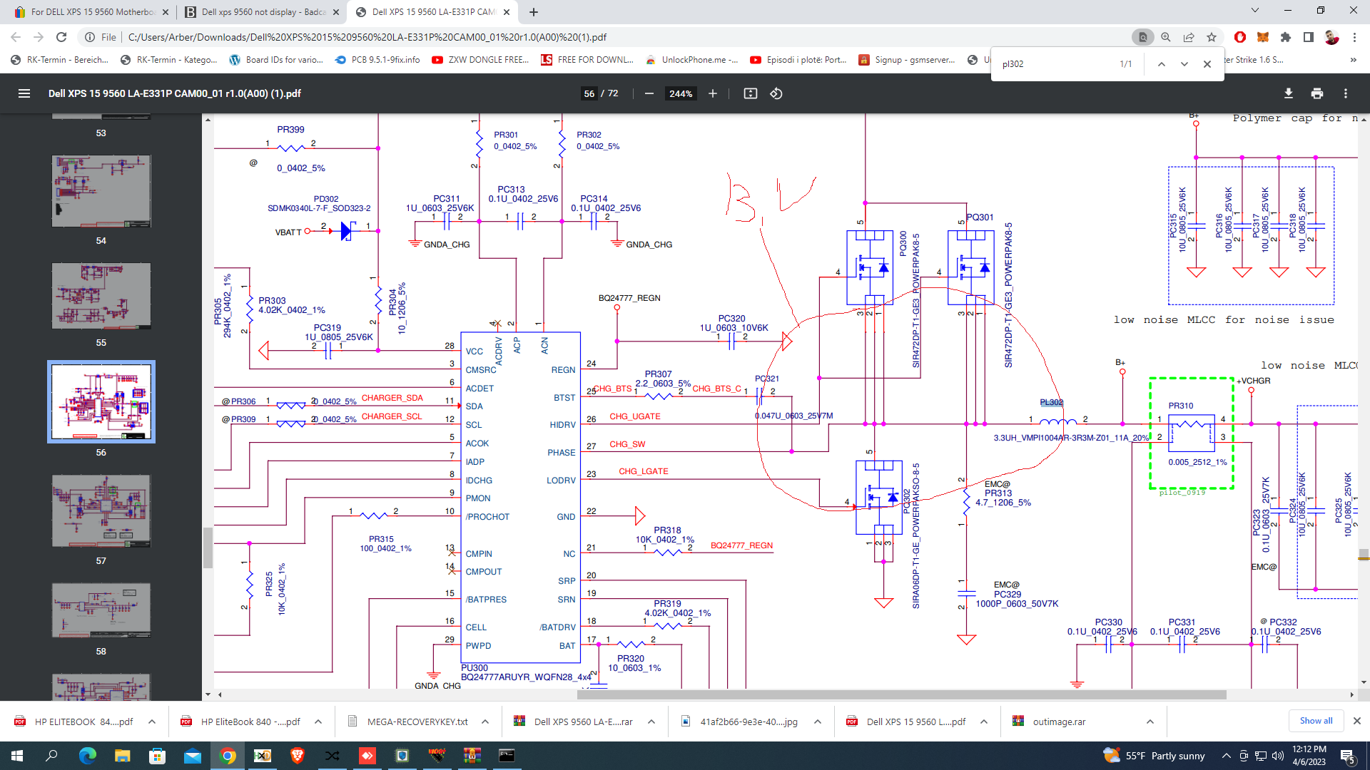The height and width of the screenshot is (770, 1370).
Task: Click the zoom in plus button
Action: click(x=712, y=93)
